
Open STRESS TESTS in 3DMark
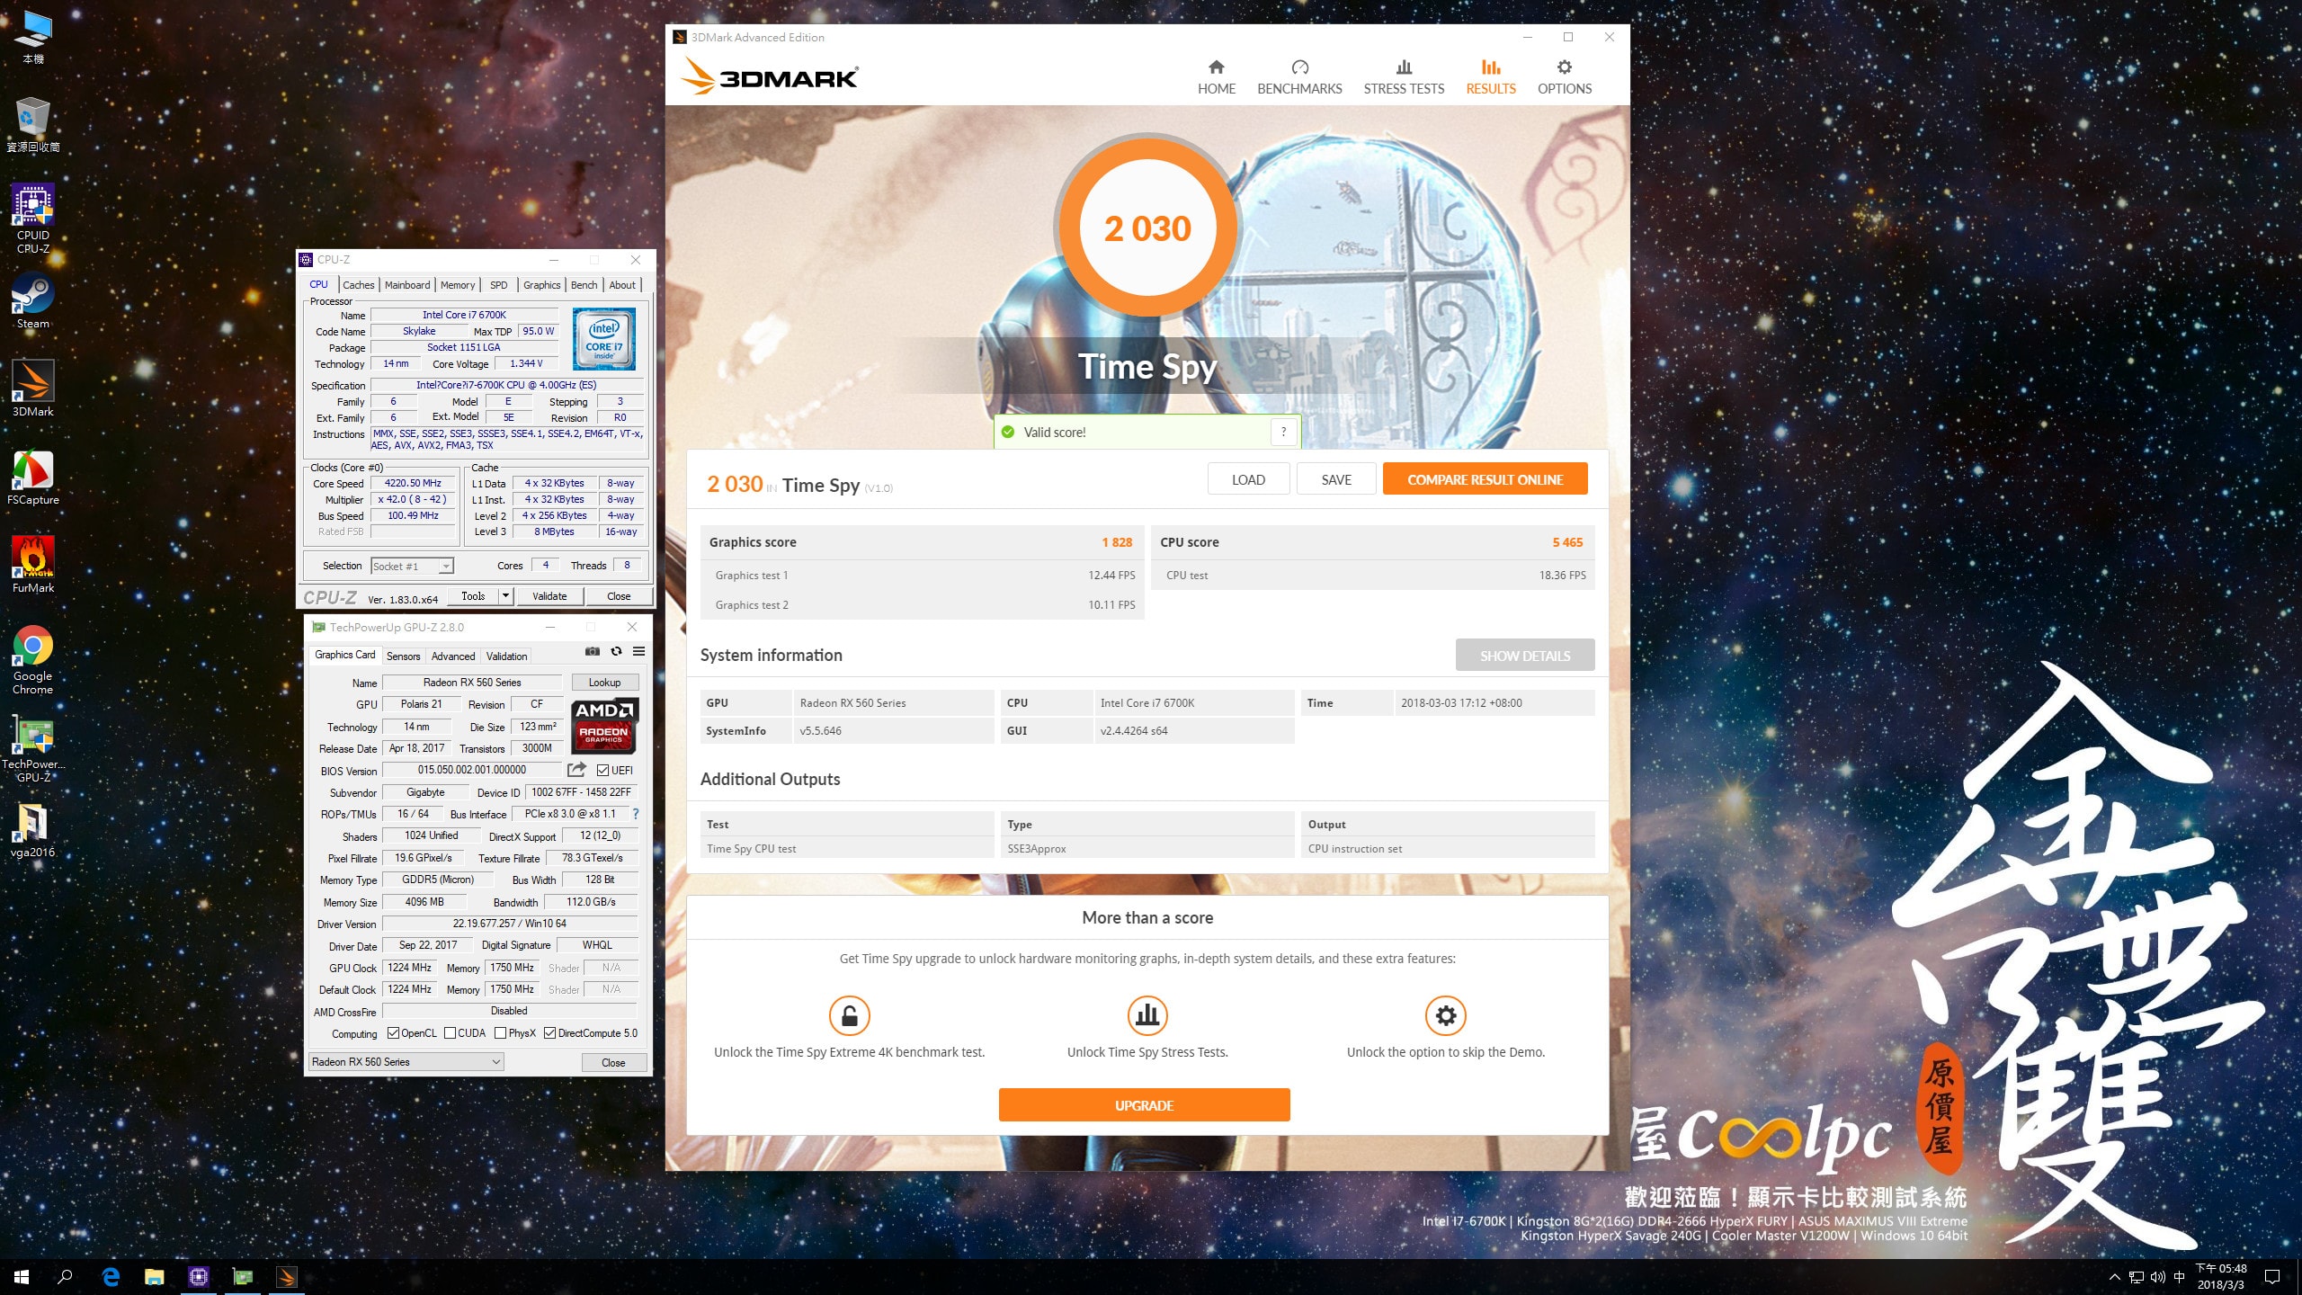point(1404,77)
